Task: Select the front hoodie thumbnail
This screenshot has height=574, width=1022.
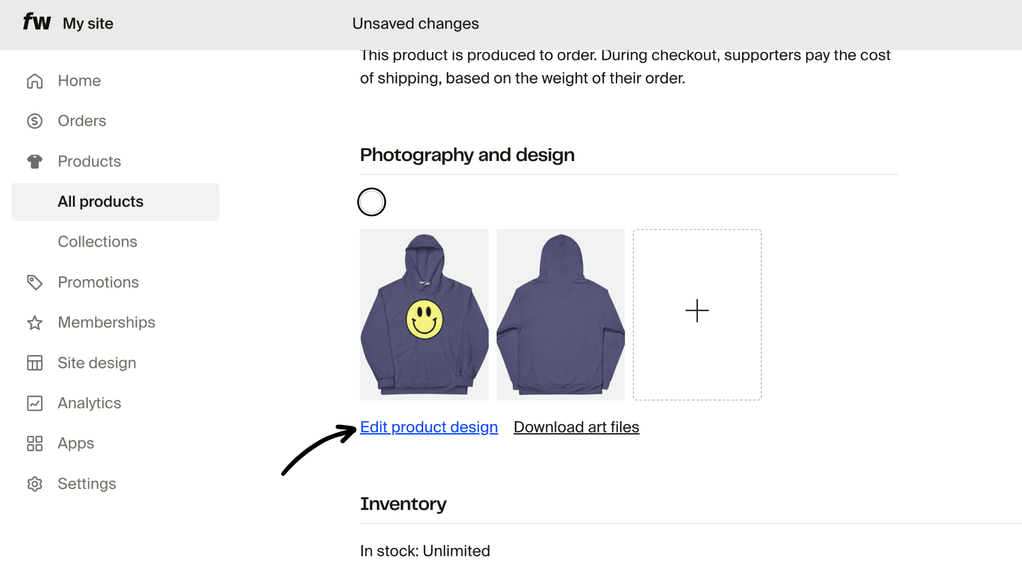Action: pos(424,314)
